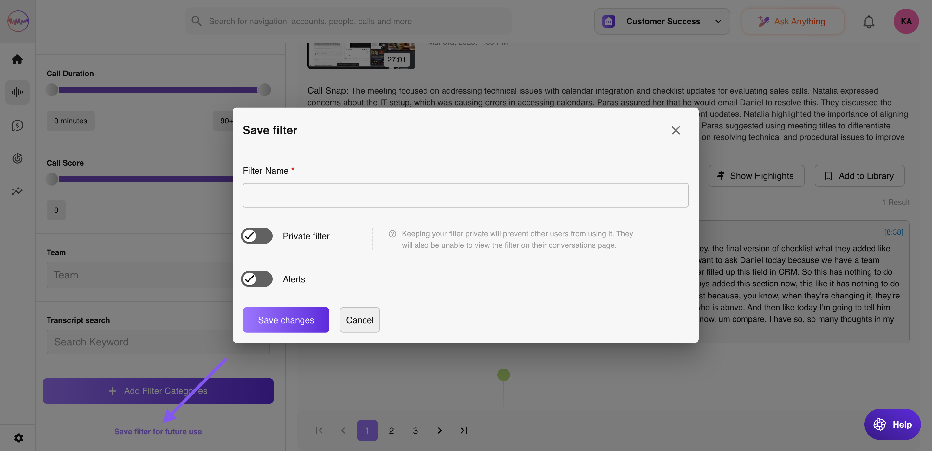Click the home icon in sidebar
932x451 pixels.
click(17, 59)
